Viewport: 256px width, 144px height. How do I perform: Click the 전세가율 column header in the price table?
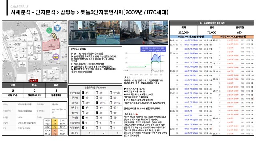click(x=240, y=28)
